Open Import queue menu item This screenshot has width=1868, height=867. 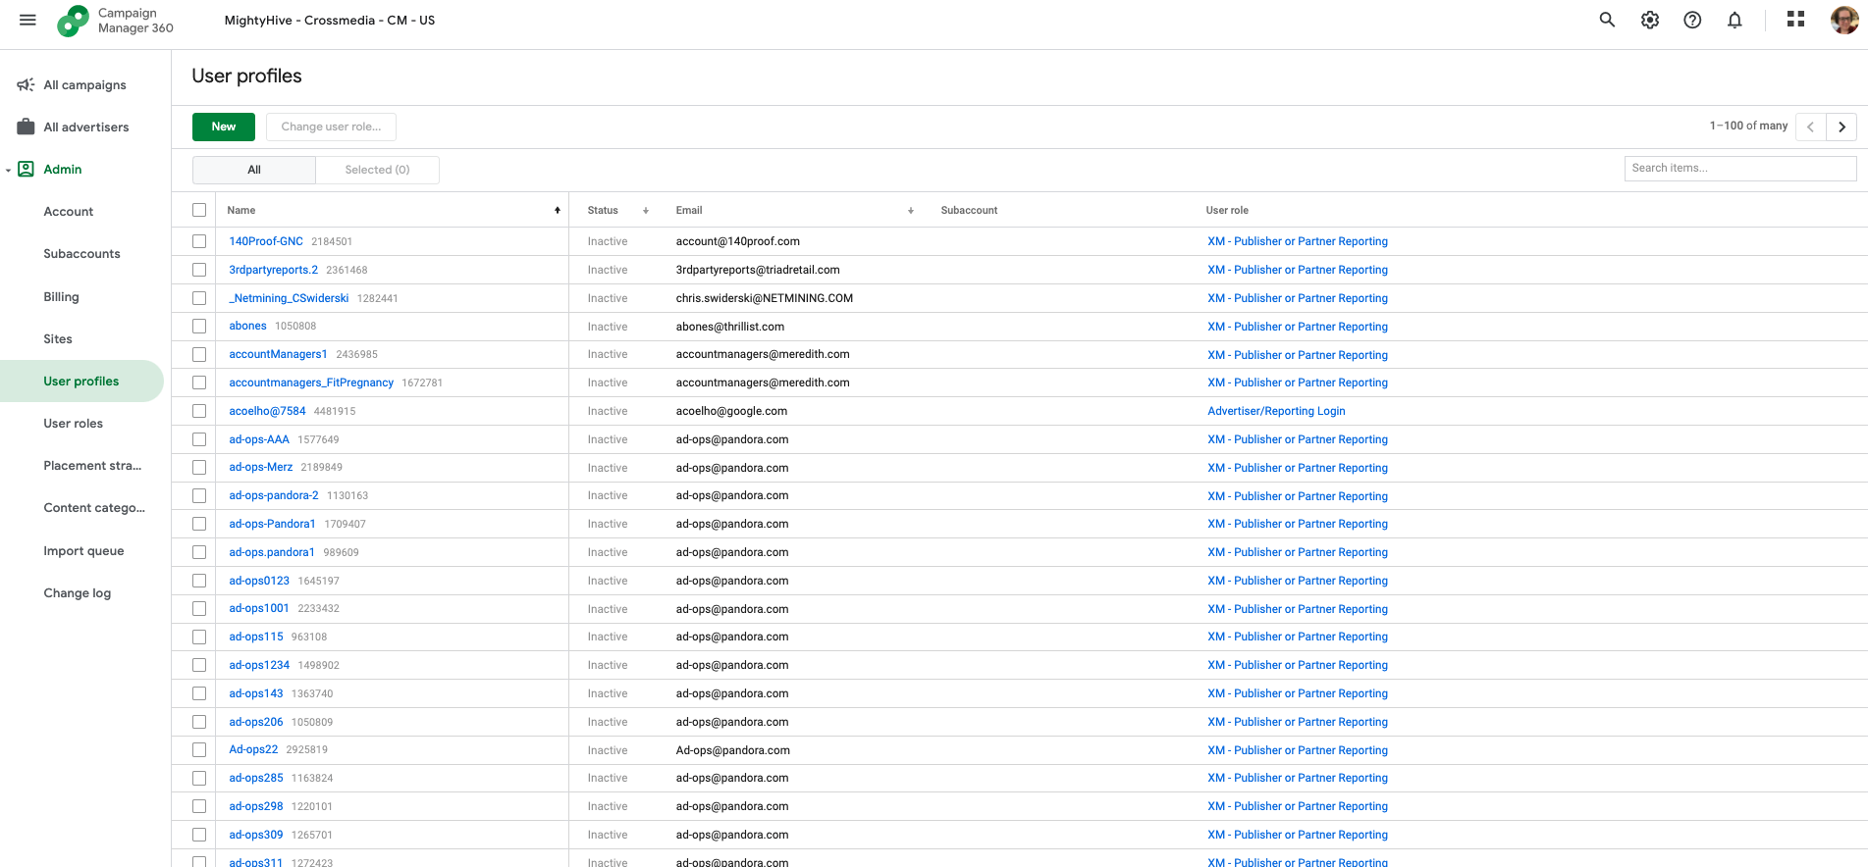click(83, 551)
